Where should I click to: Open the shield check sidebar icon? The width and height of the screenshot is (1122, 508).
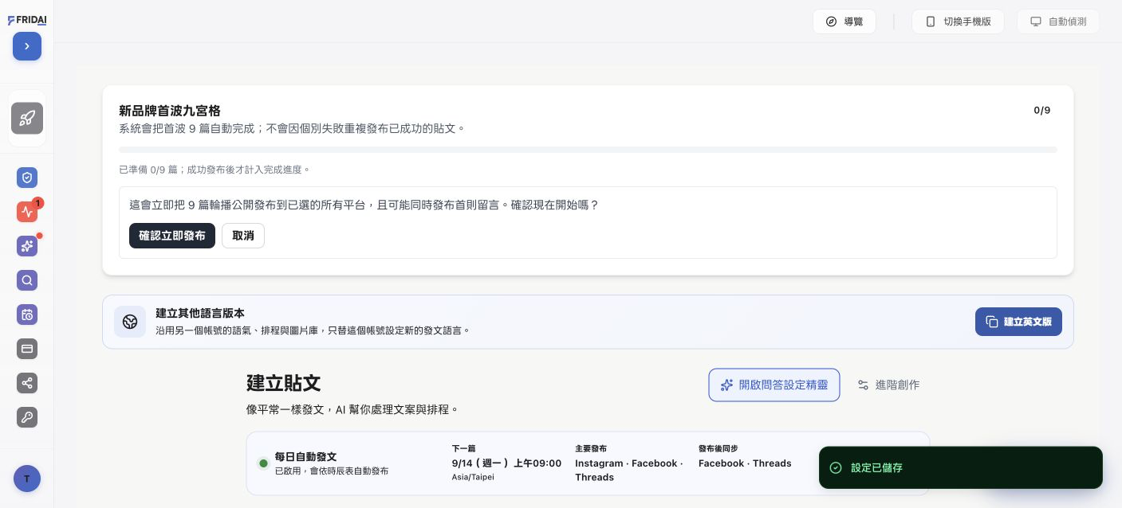point(27,178)
